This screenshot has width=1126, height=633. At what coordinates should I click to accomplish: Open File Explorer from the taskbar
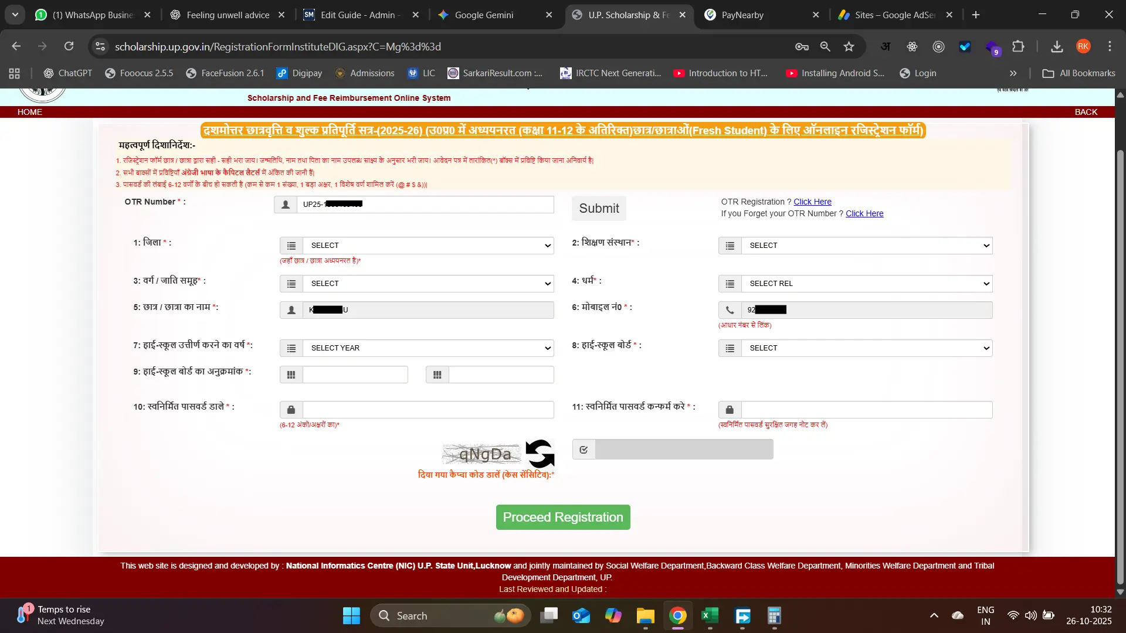click(x=645, y=615)
